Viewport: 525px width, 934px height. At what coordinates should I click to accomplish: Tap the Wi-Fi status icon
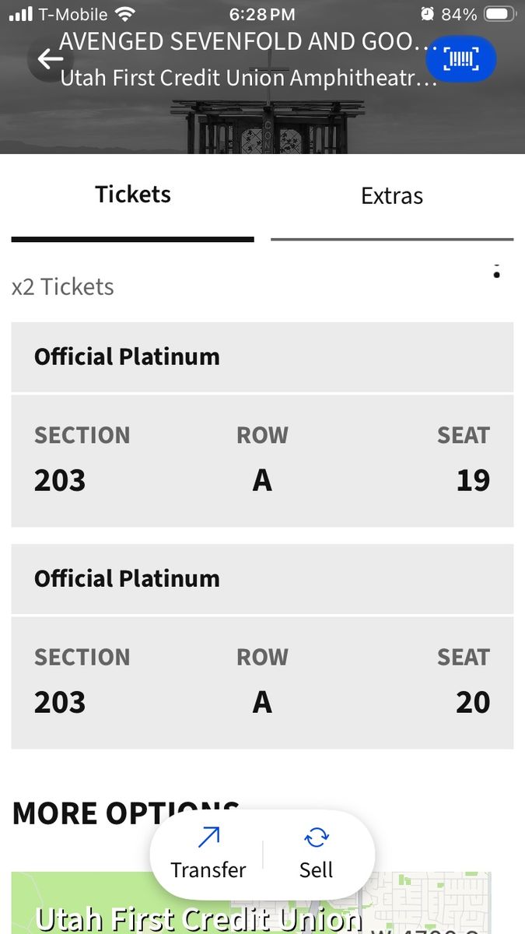tap(124, 14)
